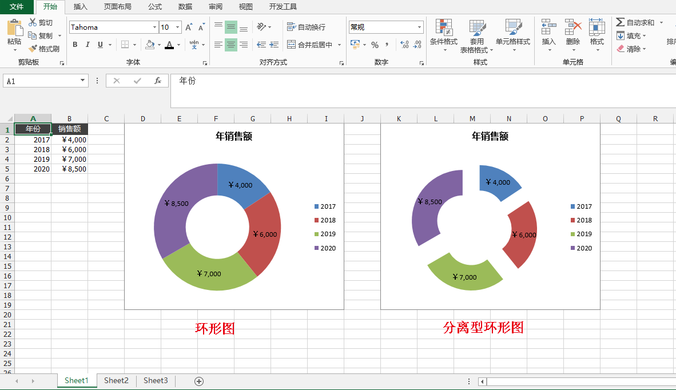Switch to Sheet3 tab

tap(156, 380)
